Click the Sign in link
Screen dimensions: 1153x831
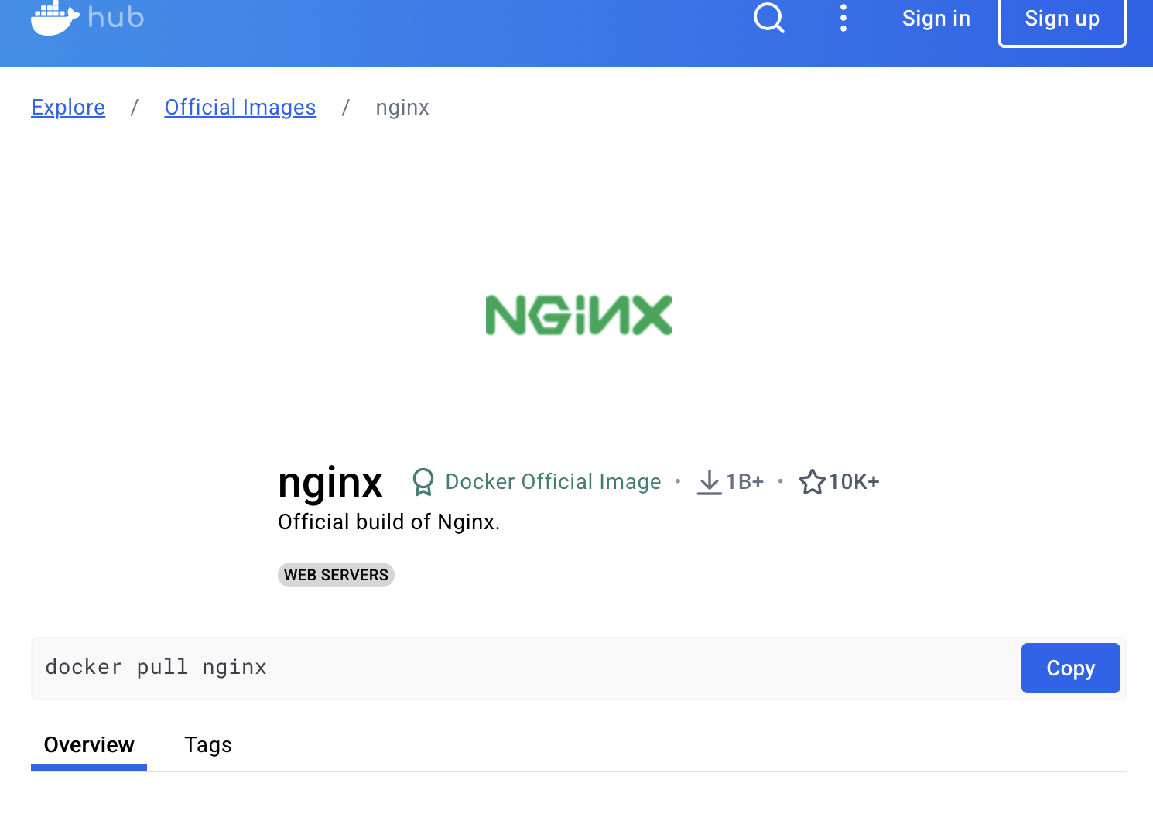click(936, 19)
